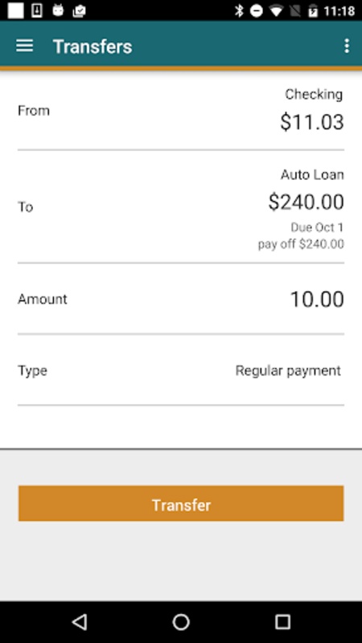Screen dimensions: 362x643
Task: Tap the Do Not Disturb status icon
Action: coord(257,11)
